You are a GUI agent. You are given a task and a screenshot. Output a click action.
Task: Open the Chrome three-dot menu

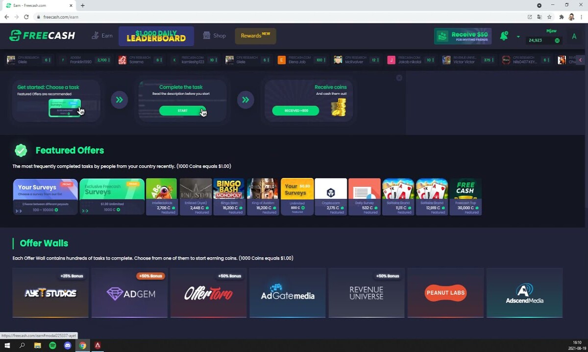tap(581, 17)
